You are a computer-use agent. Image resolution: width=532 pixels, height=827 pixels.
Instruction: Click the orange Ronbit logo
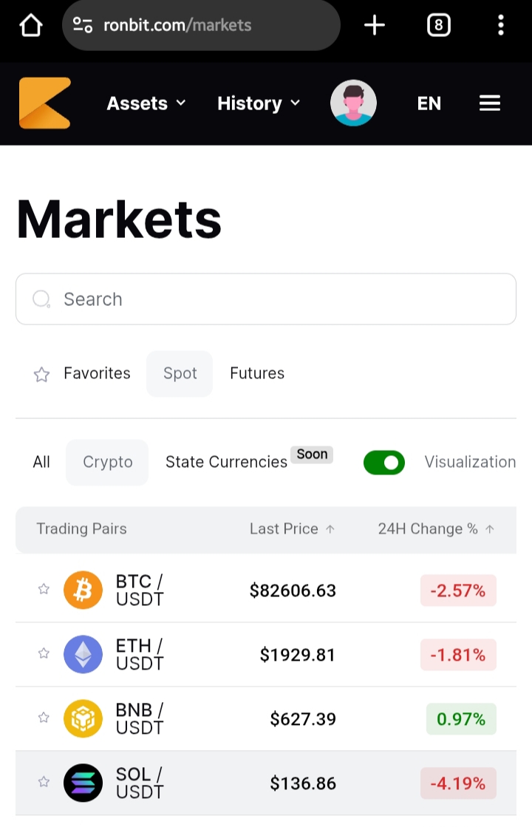pyautogui.click(x=45, y=103)
